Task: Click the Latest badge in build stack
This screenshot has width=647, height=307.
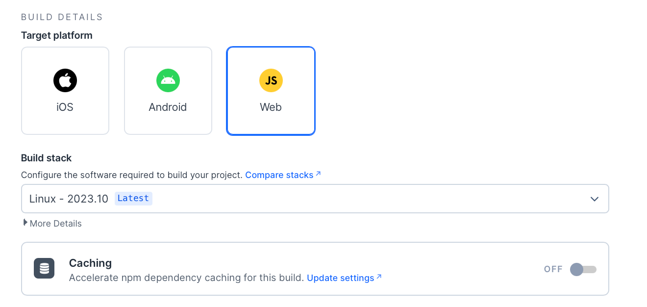Action: point(133,198)
